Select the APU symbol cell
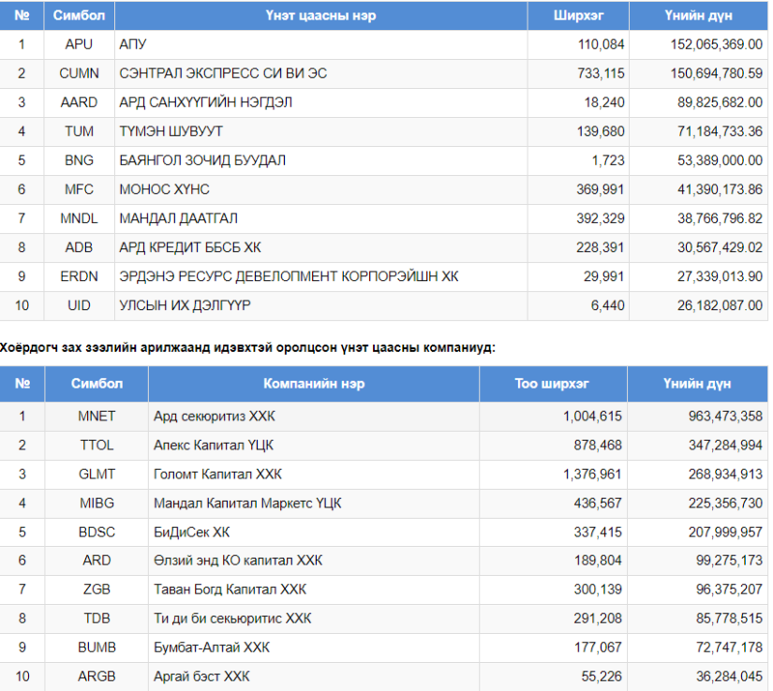 79,44
